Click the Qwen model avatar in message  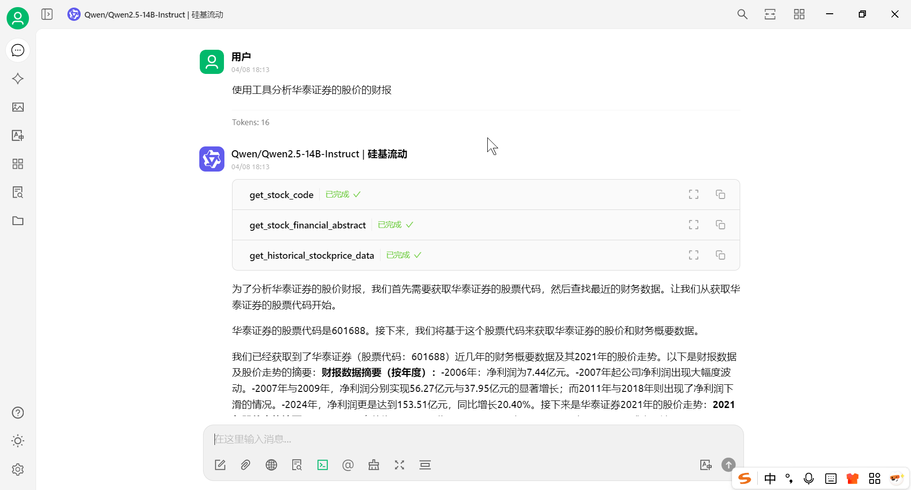click(x=212, y=159)
